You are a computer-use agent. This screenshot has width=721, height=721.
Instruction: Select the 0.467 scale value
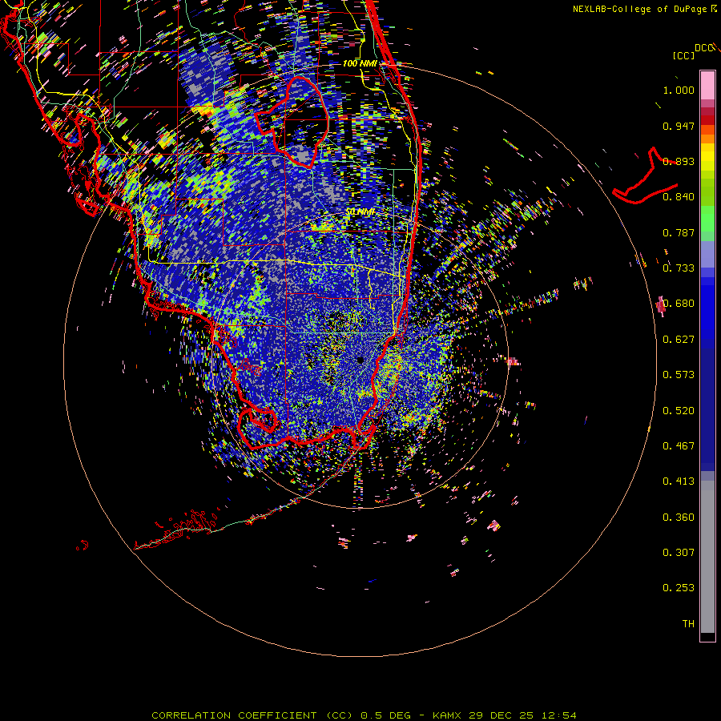click(x=679, y=446)
